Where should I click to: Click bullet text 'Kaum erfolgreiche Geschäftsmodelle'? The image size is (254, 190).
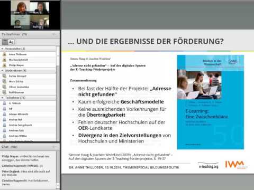click(x=121, y=102)
